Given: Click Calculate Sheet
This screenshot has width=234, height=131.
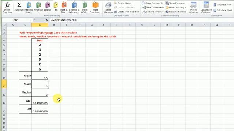Looking at the screenshot, I should pyautogui.click(x=223, y=11).
